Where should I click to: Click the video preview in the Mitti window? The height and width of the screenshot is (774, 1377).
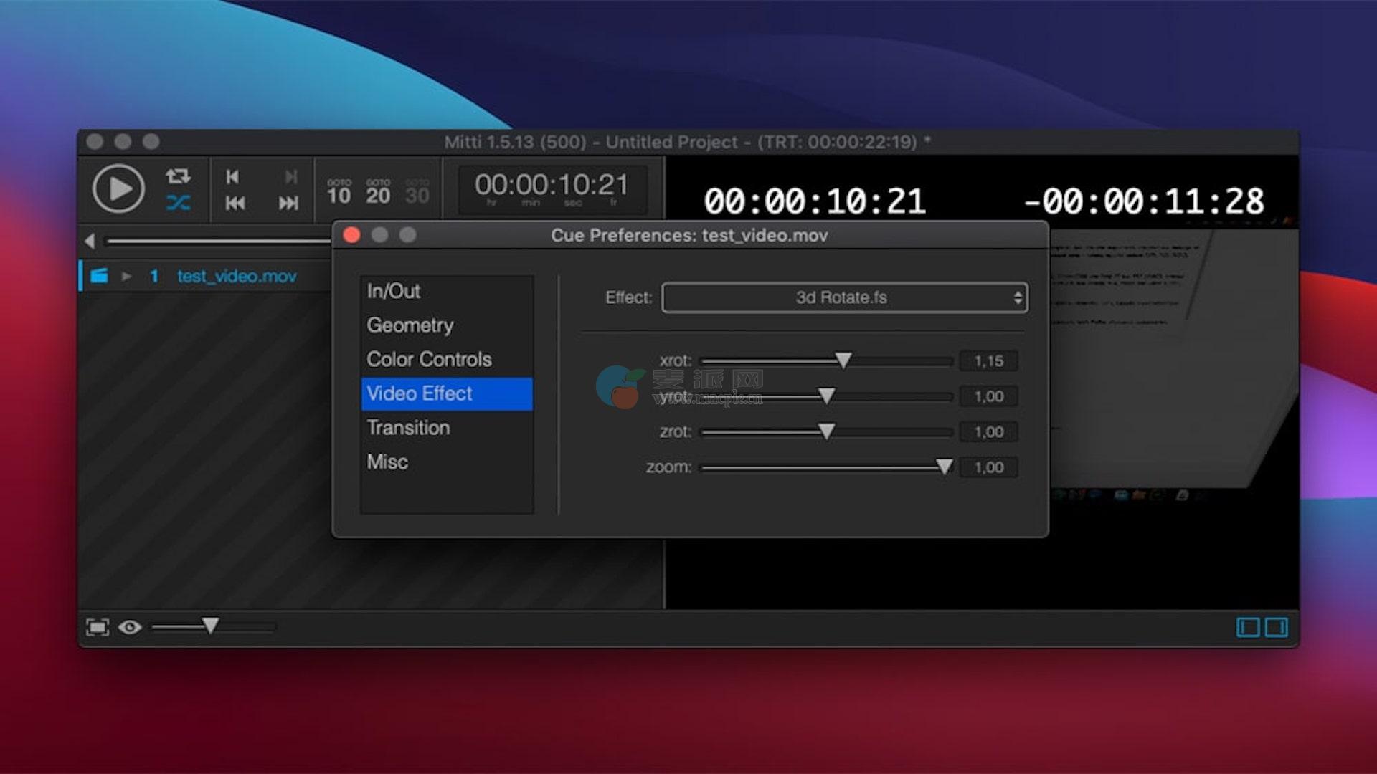pos(1173,358)
